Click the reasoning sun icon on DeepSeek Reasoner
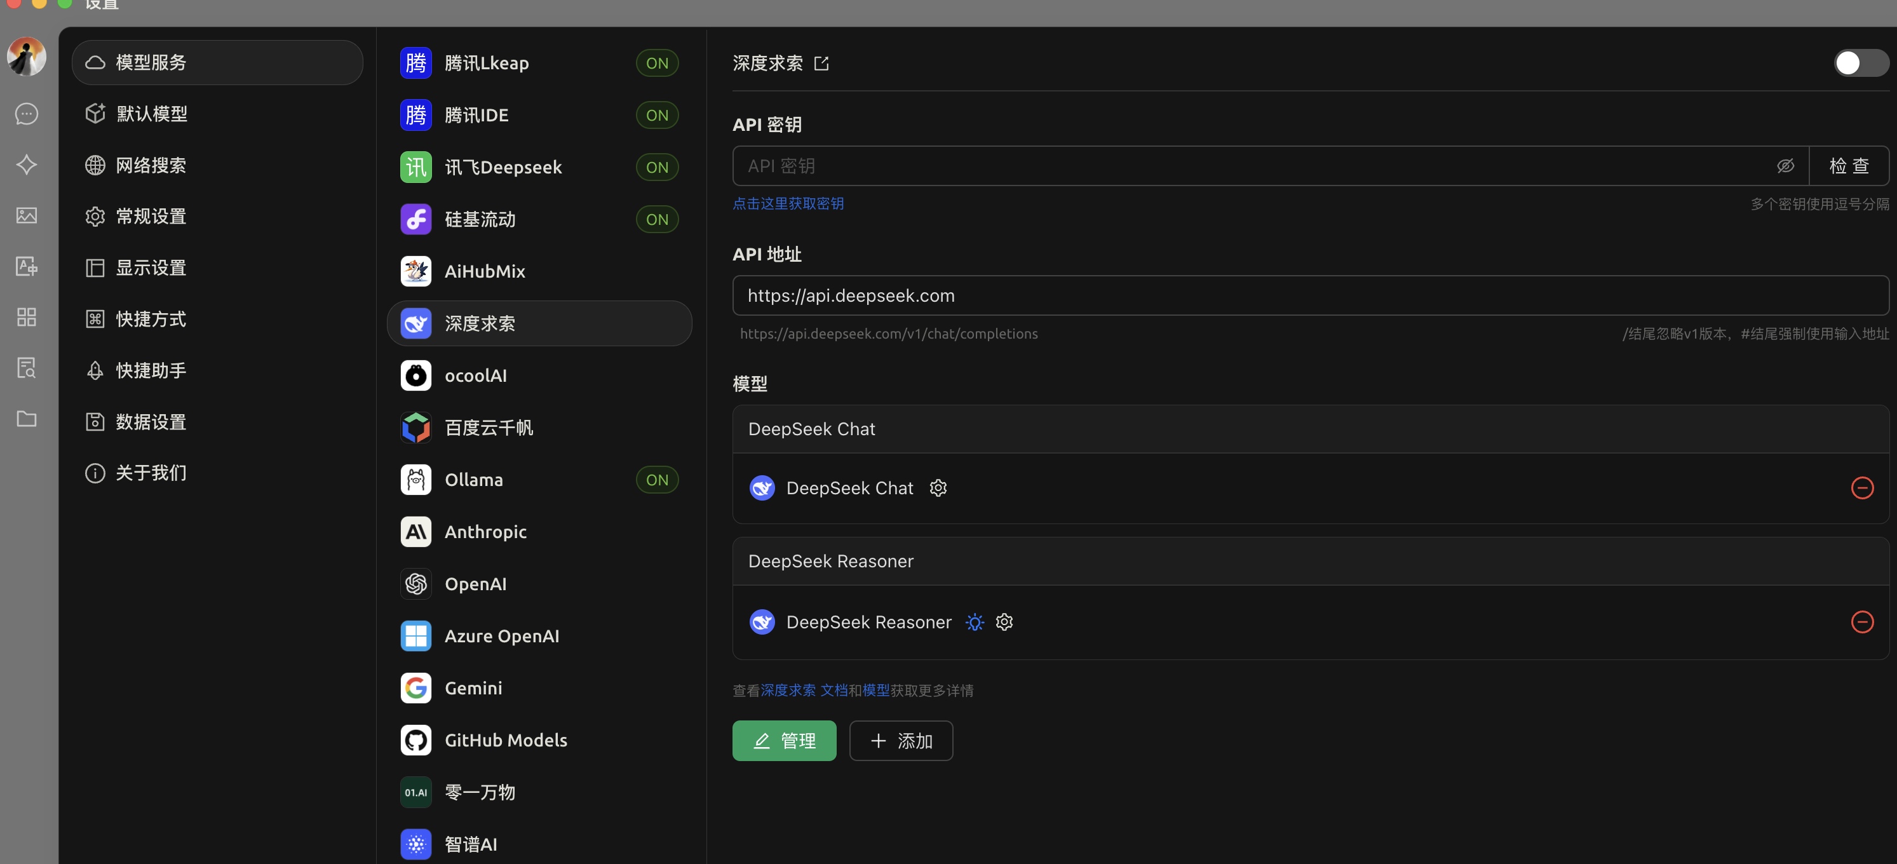1897x864 pixels. click(x=975, y=623)
